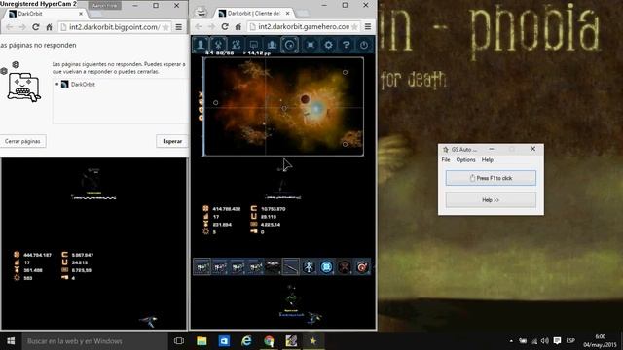This screenshot has width=623, height=350.
Task: Open Options menu in GS Auto window
Action: pos(465,159)
